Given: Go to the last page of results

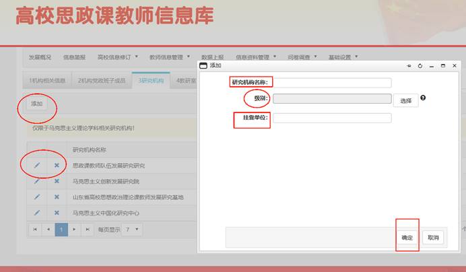Looking at the screenshot, I should tap(87, 230).
